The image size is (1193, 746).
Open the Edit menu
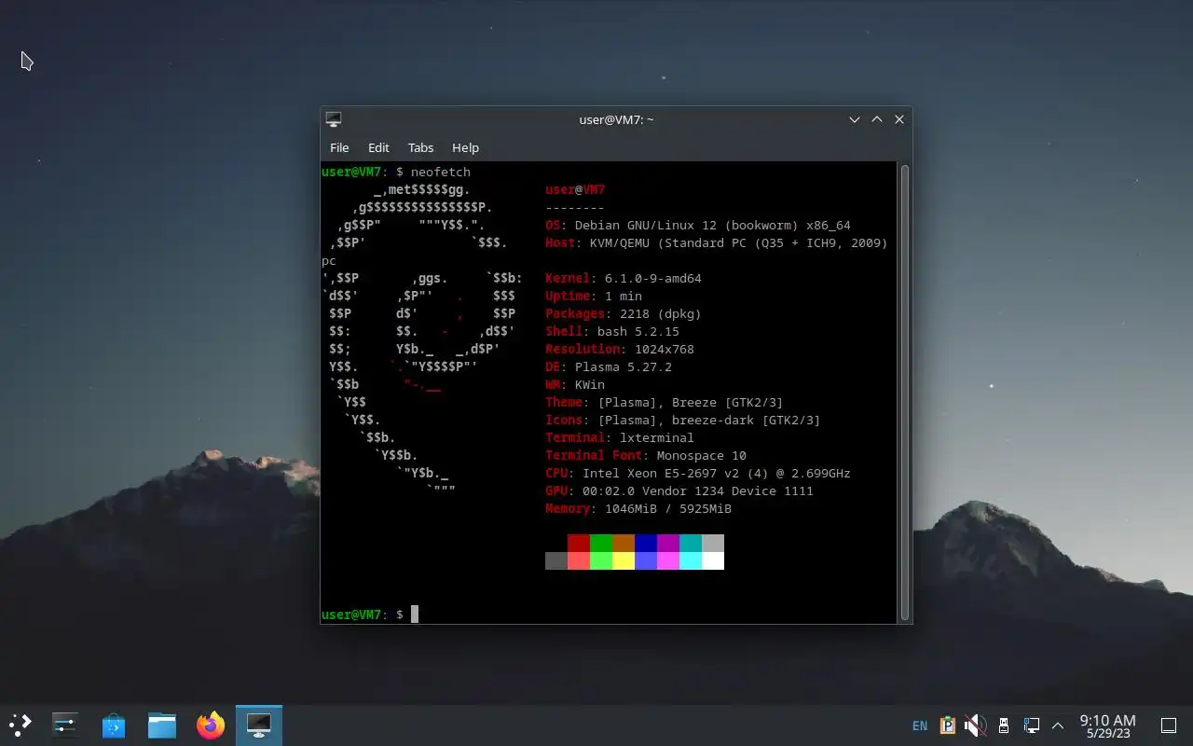[378, 147]
